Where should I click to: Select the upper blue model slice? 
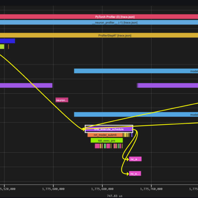coord(136,71)
